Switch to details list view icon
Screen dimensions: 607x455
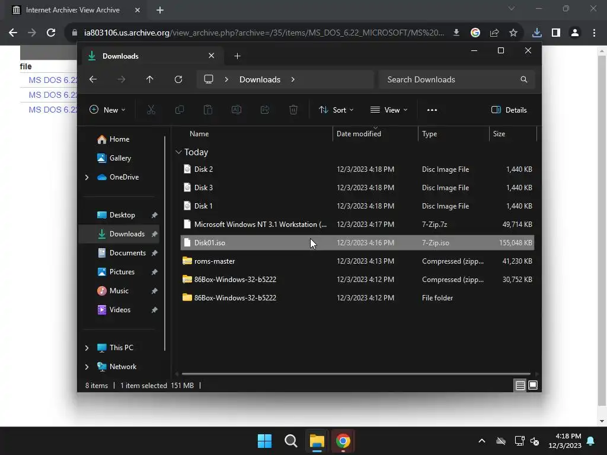pos(520,385)
